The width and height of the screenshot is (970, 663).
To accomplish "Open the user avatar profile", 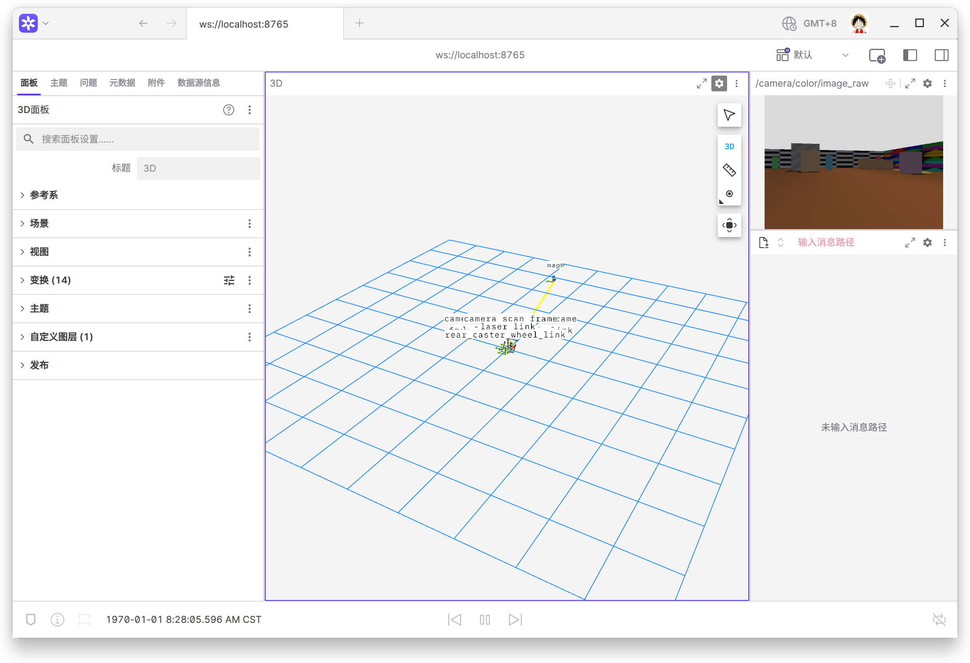I will (x=859, y=23).
